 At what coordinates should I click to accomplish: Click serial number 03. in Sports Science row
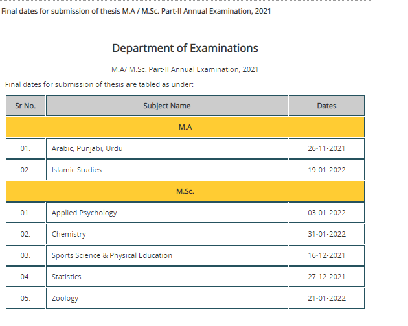pyautogui.click(x=25, y=255)
